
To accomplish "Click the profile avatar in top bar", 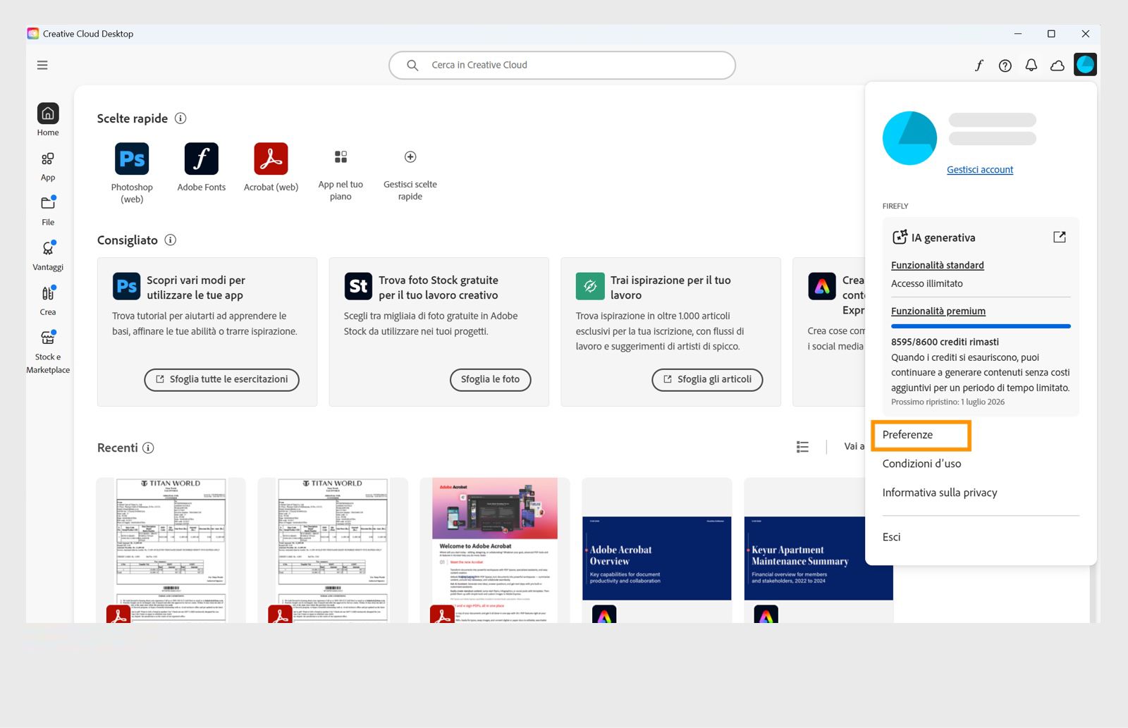I will point(1086,65).
